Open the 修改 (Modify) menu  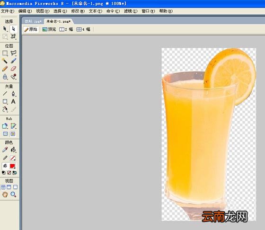(78, 11)
